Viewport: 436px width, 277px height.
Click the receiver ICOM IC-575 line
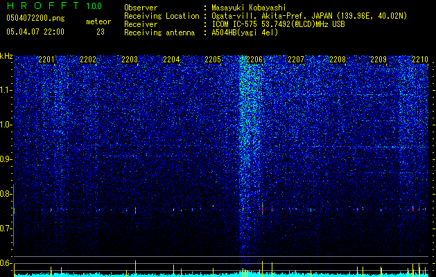point(278,24)
